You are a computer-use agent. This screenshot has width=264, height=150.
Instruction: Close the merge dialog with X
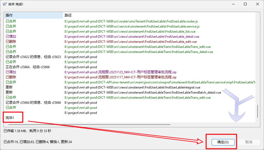point(258,4)
